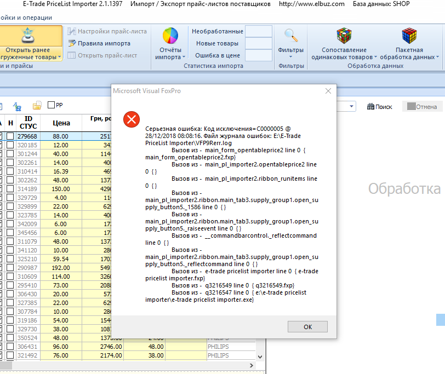The height and width of the screenshot is (374, 445).
Task: Click the vertical scrollbar down arrow of the table
Action: pyautogui.click(x=260, y=356)
